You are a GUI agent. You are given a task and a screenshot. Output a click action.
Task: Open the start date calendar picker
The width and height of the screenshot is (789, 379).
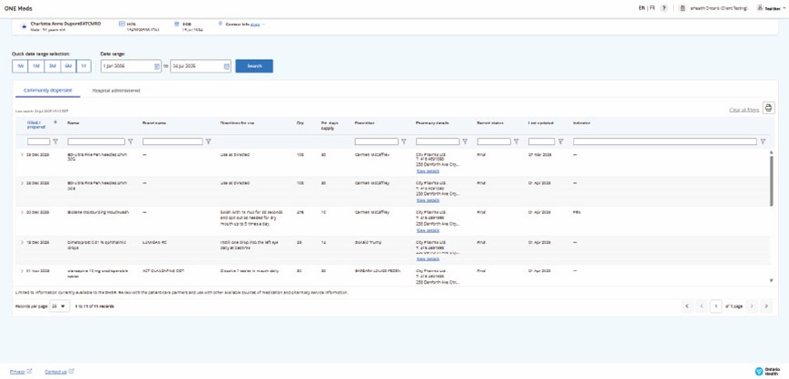click(x=156, y=66)
